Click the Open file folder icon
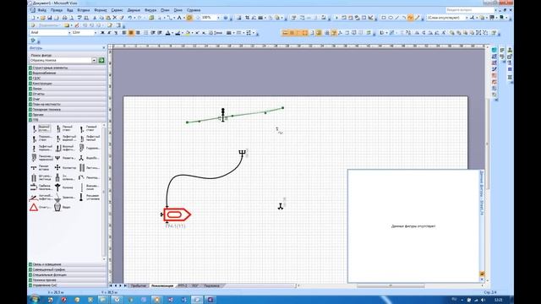541x304 pixels. 43,18
